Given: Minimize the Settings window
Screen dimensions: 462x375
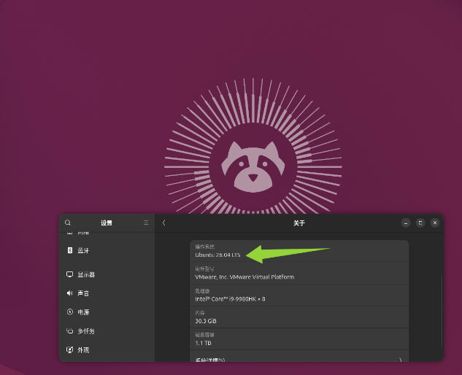Looking at the screenshot, I should tap(406, 223).
